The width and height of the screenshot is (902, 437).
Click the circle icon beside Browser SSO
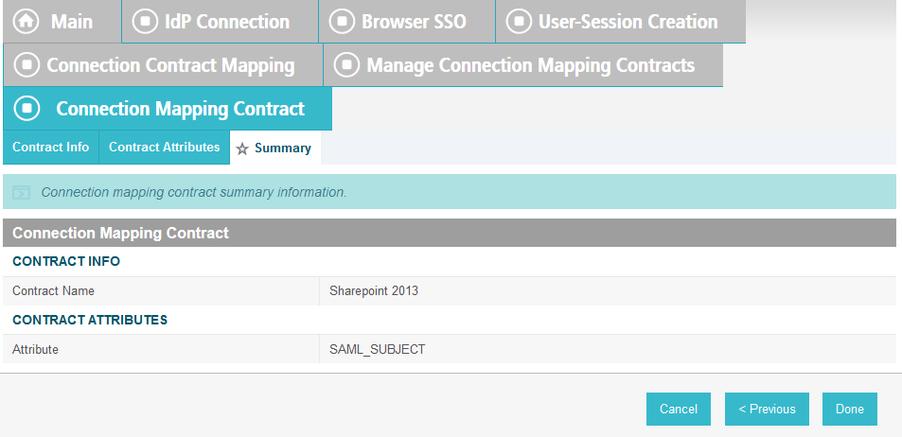coord(342,21)
